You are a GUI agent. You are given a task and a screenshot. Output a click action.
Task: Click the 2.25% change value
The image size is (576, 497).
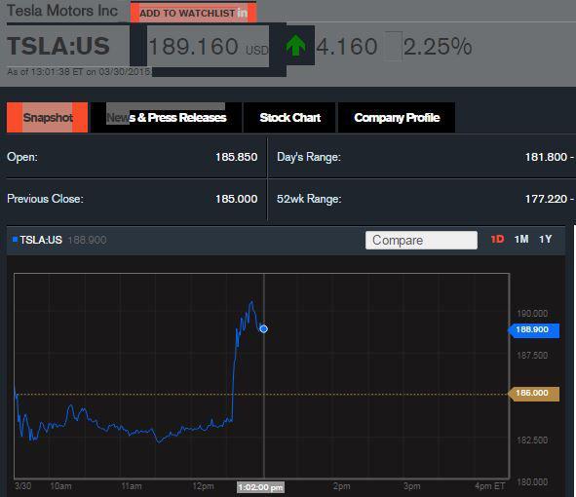pyautogui.click(x=438, y=47)
